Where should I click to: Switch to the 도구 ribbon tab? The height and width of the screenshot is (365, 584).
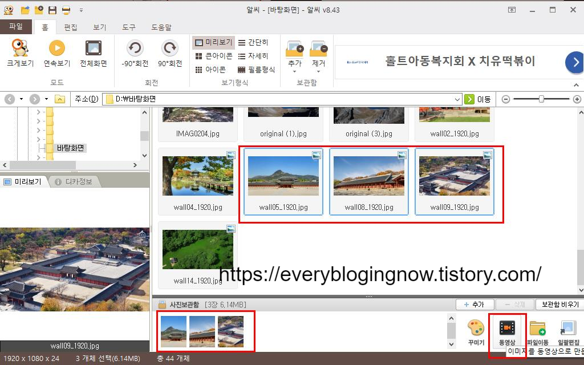[x=129, y=27]
